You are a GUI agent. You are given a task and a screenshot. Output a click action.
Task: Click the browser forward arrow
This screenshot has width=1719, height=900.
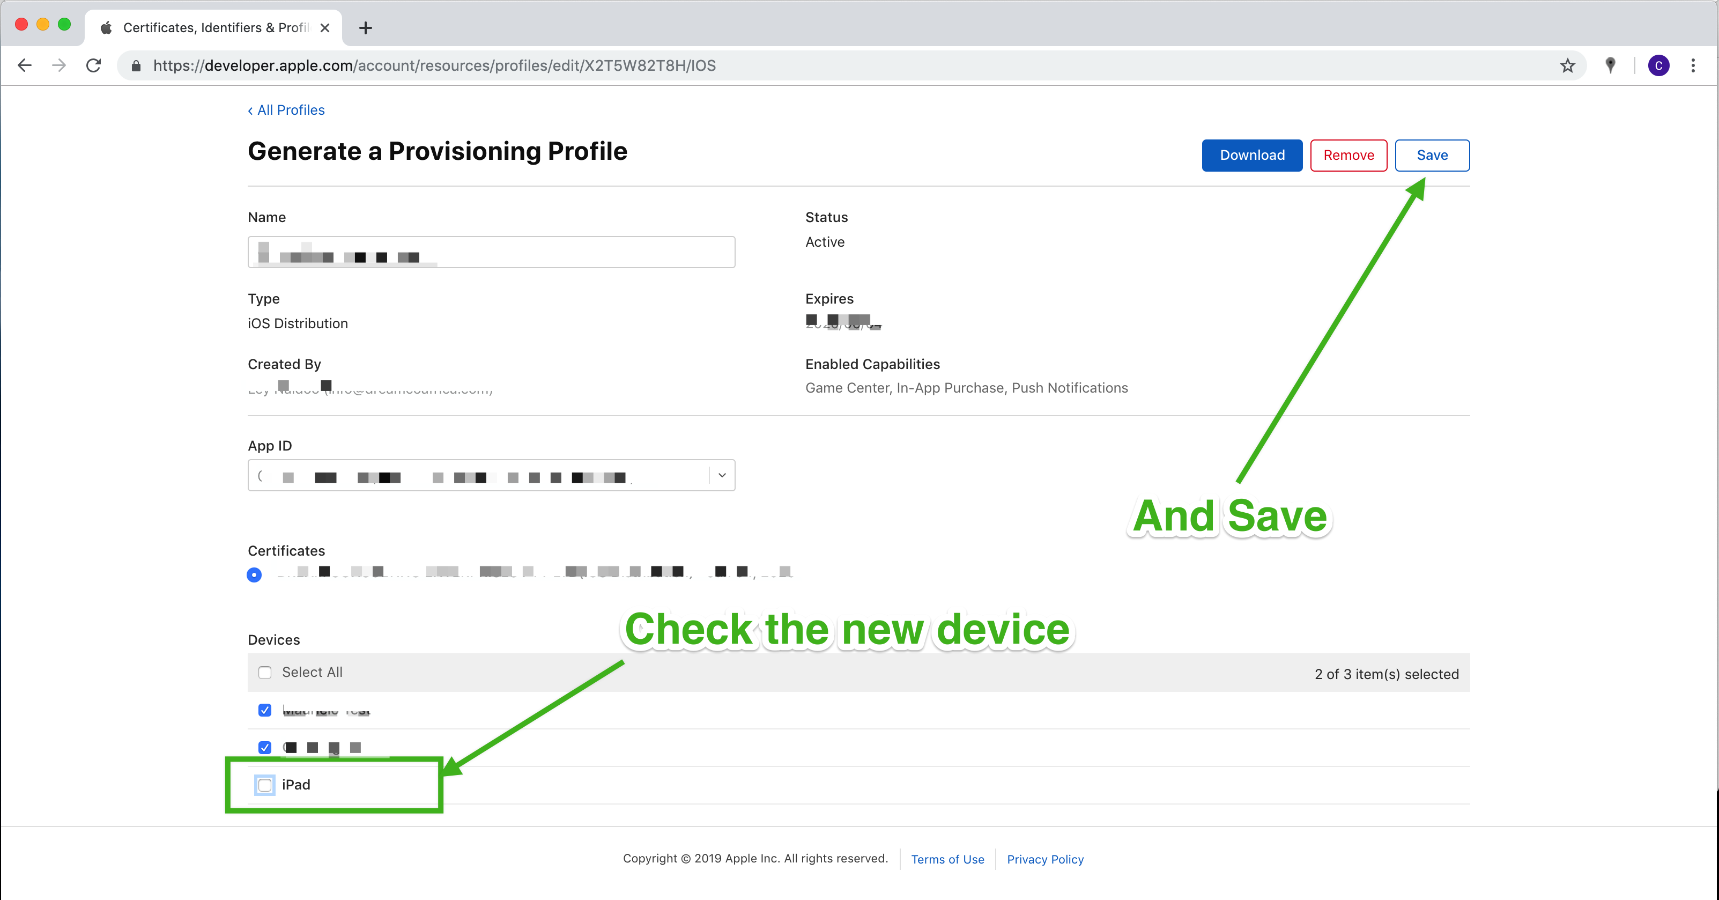pyautogui.click(x=60, y=65)
